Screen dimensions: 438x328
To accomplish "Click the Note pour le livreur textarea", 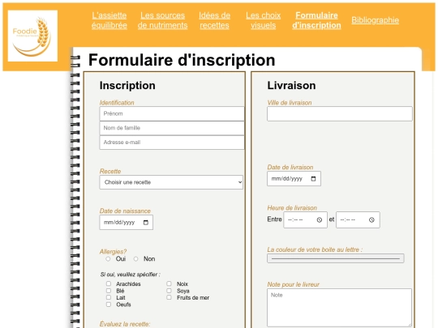I will pos(339,308).
